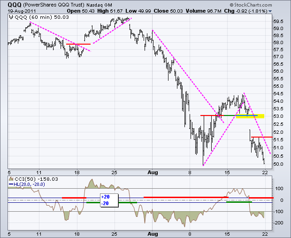Click the CCI(50) area indicator icon
Image resolution: width=291 pixels, height=238 pixels.
click(11, 179)
